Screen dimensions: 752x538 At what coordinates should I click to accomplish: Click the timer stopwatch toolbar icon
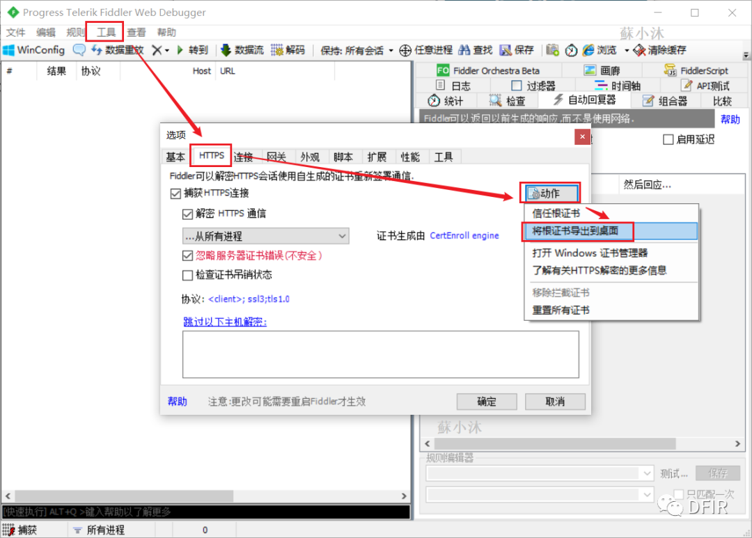pyautogui.click(x=571, y=50)
